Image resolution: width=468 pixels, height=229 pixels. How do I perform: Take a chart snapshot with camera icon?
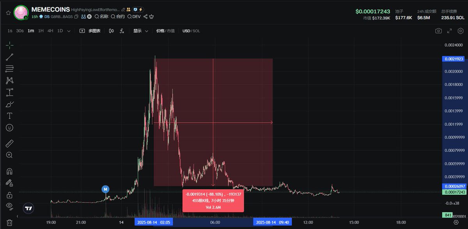coord(439,31)
